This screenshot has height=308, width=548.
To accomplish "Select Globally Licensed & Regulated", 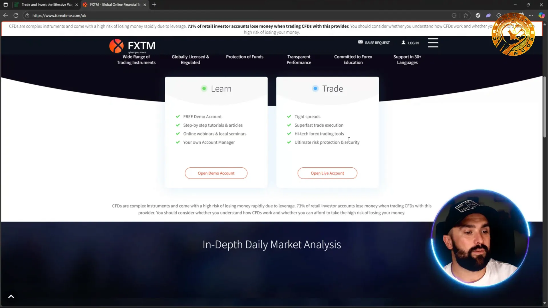I will (190, 60).
